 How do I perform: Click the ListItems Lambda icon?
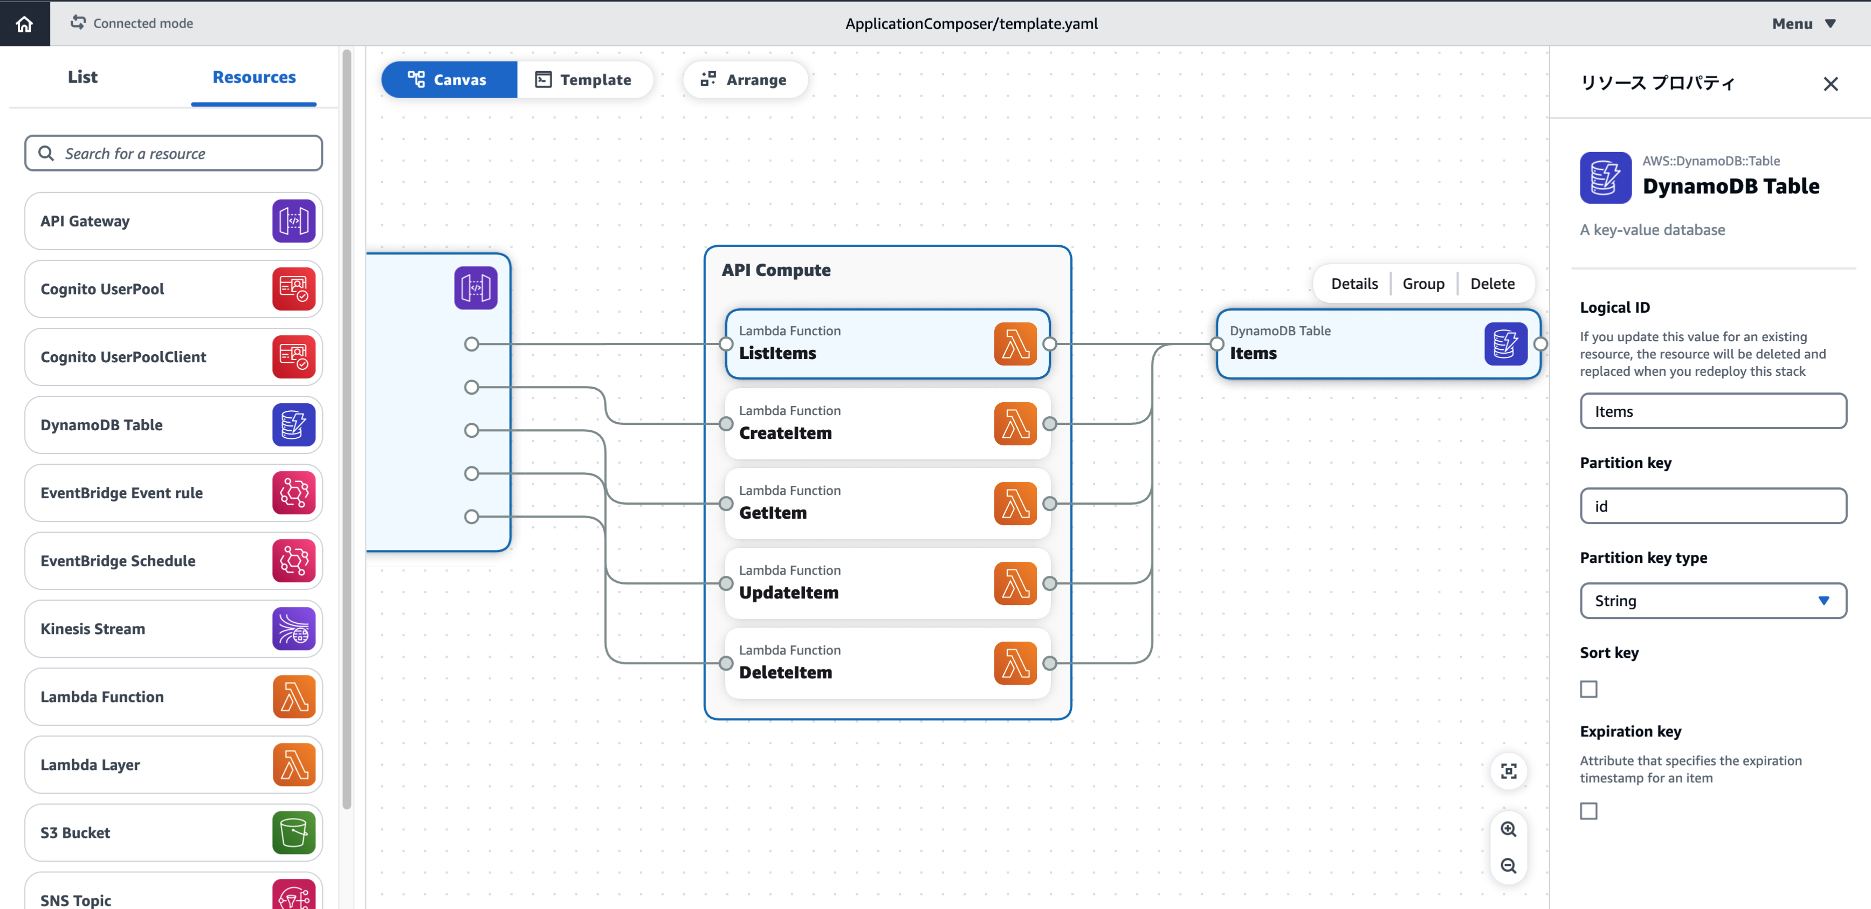pyautogui.click(x=1015, y=344)
